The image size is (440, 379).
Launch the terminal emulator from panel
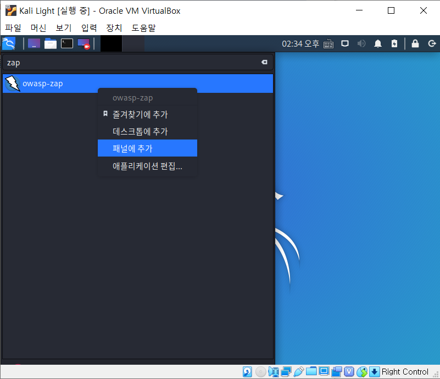[67, 43]
